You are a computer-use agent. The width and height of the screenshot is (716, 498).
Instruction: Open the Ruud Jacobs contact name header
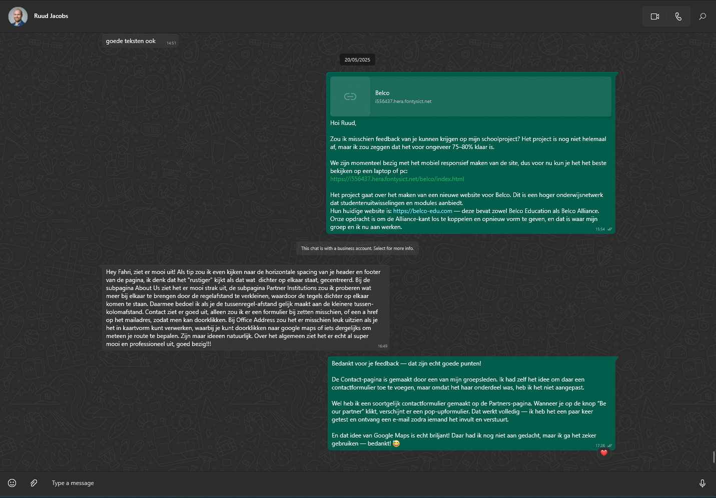click(51, 16)
